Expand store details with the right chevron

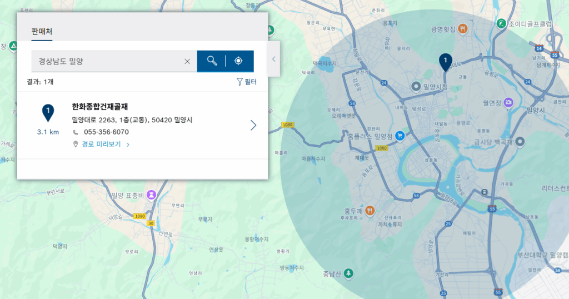[x=253, y=125]
